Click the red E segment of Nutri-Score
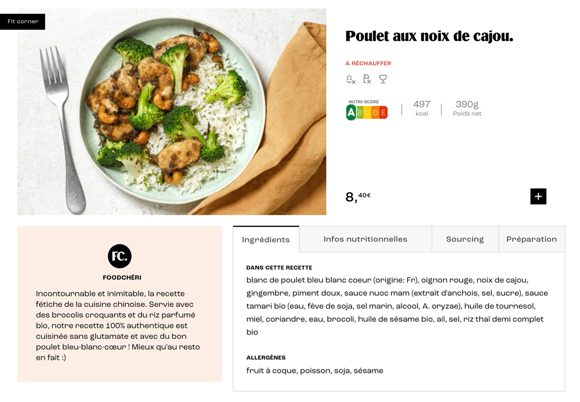 pos(383,113)
